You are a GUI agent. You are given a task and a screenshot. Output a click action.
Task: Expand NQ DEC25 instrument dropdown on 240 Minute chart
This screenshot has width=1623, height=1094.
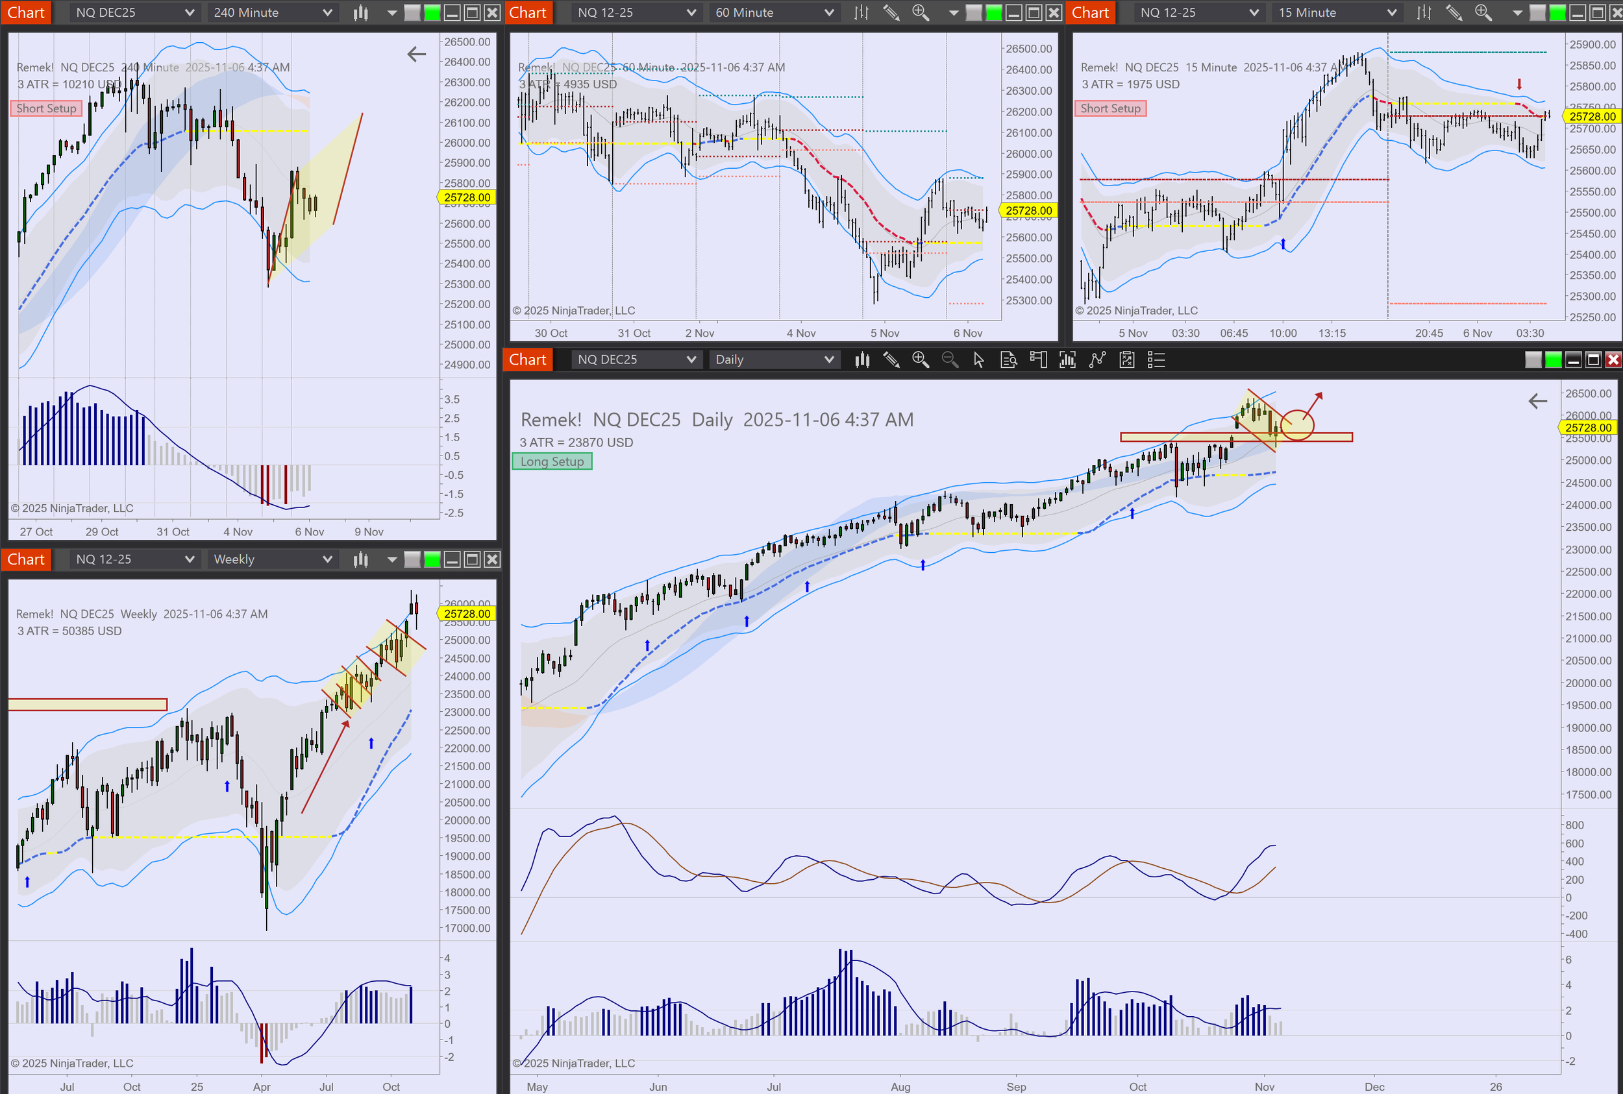tap(188, 12)
